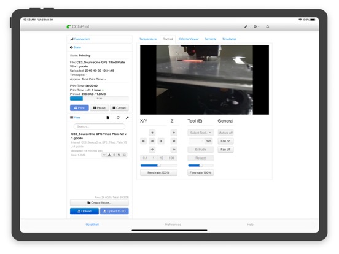Open OctoPrint settings wrench in top bar
The height and width of the screenshot is (254, 339).
(x=246, y=26)
